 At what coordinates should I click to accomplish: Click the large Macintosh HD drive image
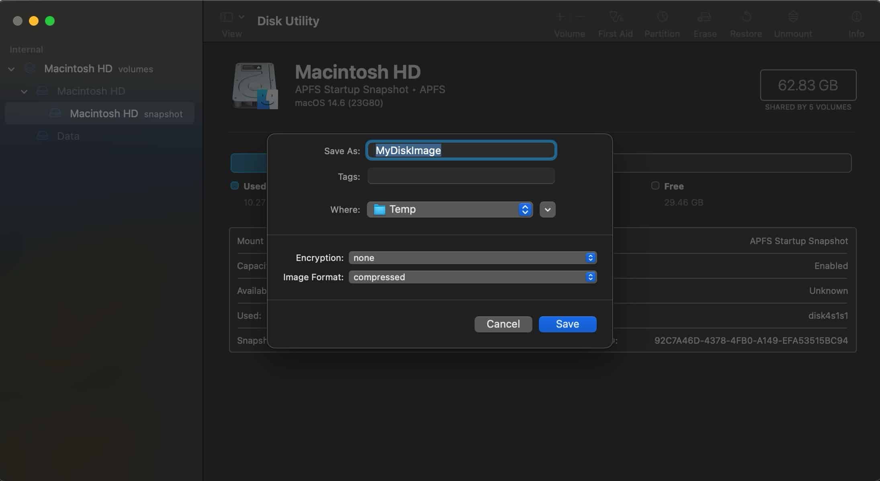click(255, 86)
